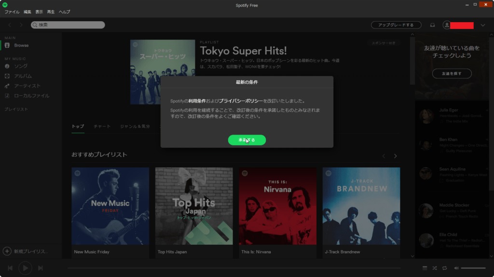Switch to the チャート tab
This screenshot has width=494, height=277.
point(102,126)
